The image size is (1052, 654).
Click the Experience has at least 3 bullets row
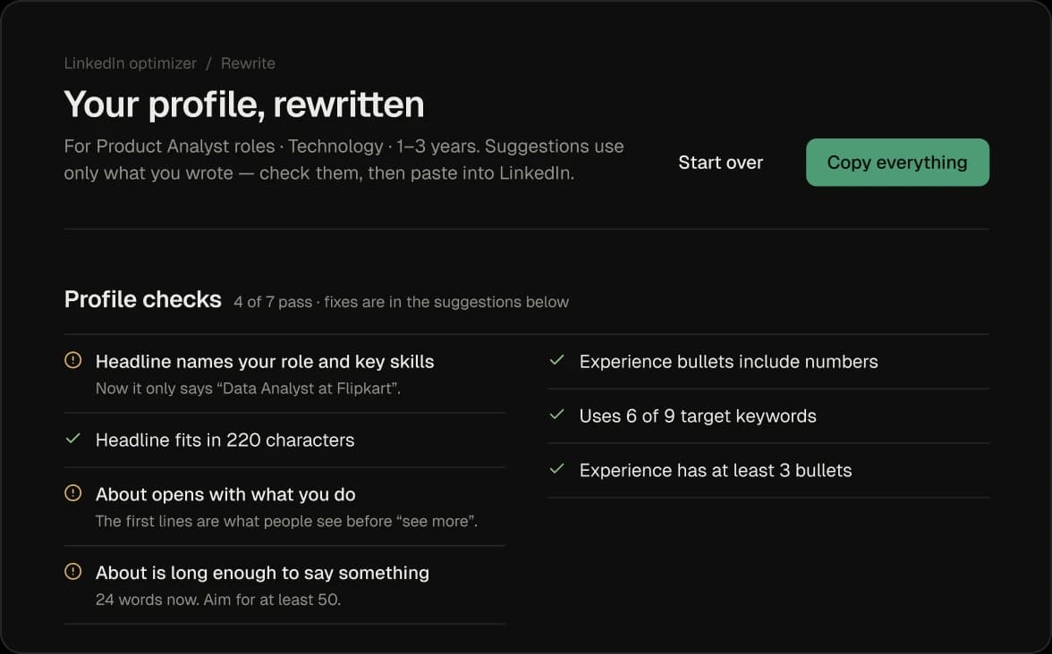coord(768,470)
